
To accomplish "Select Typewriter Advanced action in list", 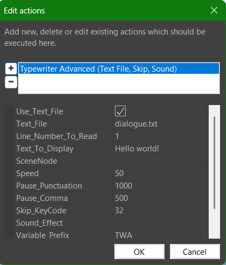I will (x=119, y=69).
